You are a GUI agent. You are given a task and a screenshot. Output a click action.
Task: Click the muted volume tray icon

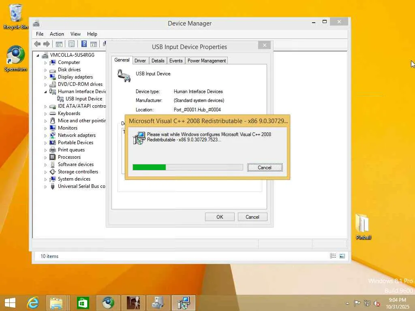pos(376,303)
